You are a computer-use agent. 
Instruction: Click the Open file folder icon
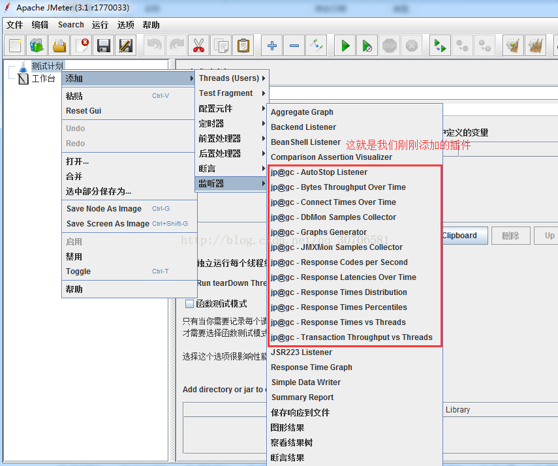click(x=59, y=46)
